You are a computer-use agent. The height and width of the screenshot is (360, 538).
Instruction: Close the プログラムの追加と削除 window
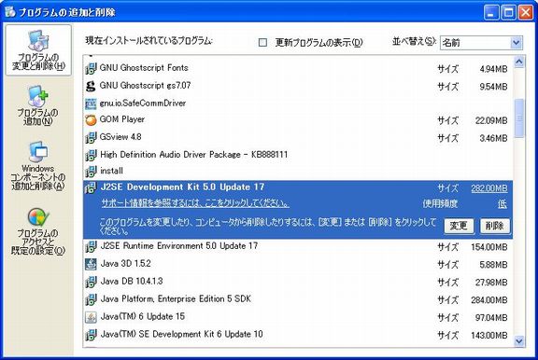[x=526, y=13]
